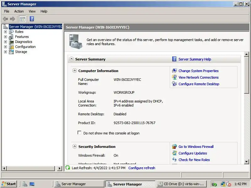Click the green refresh icon by Last Refresh

pos(68,168)
